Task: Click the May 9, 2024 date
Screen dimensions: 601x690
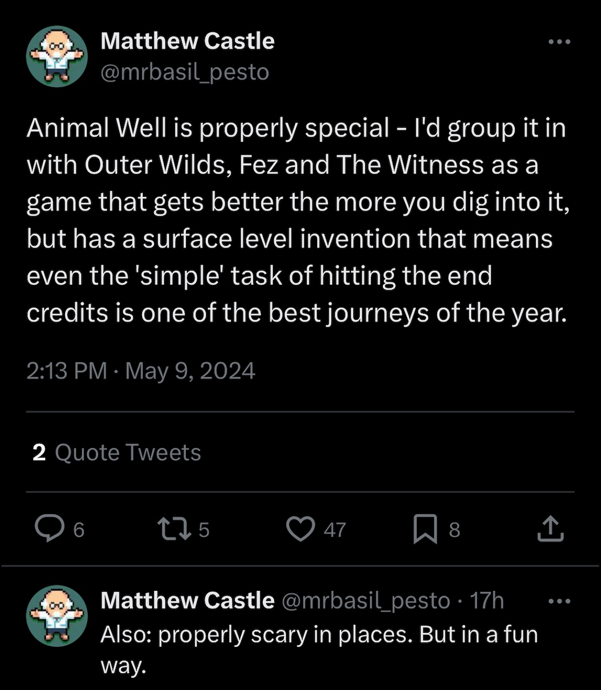Action: pyautogui.click(x=190, y=371)
